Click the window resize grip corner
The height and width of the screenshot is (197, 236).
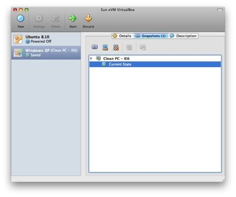223,180
